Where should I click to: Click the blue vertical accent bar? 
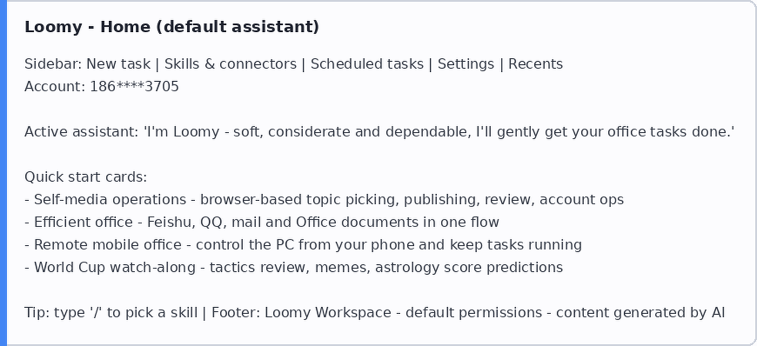point(3,173)
